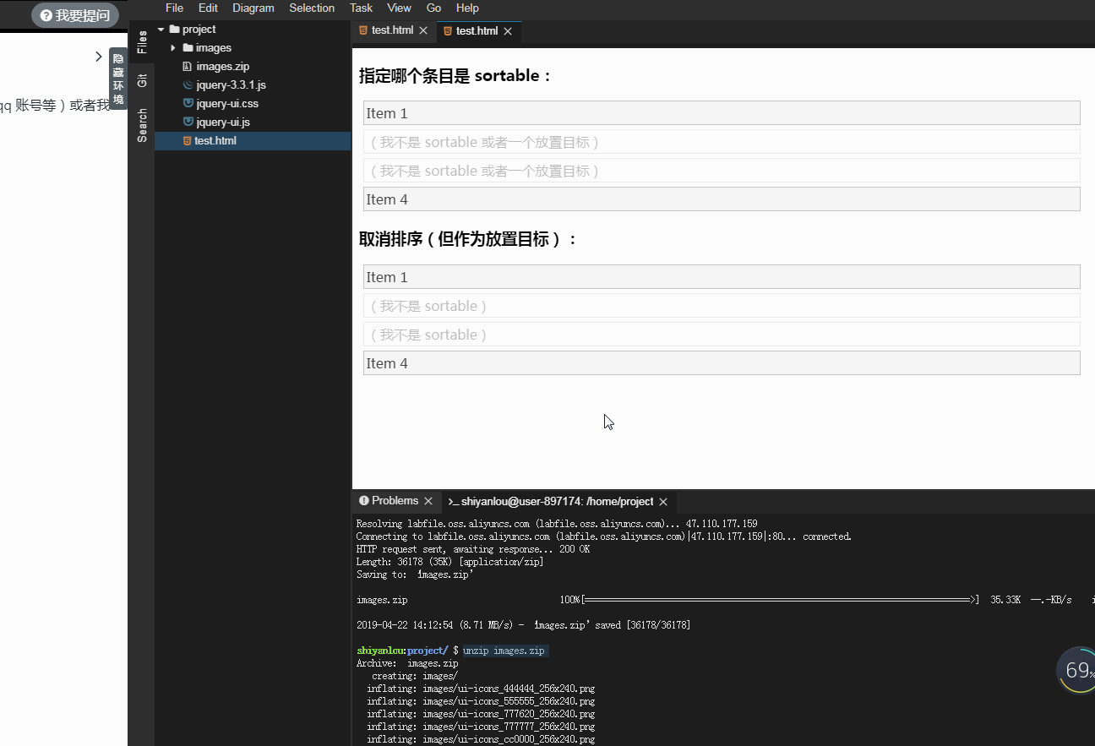This screenshot has width=1095, height=746.
Task: Click the 我要提问 button
Action: pyautogui.click(x=75, y=15)
